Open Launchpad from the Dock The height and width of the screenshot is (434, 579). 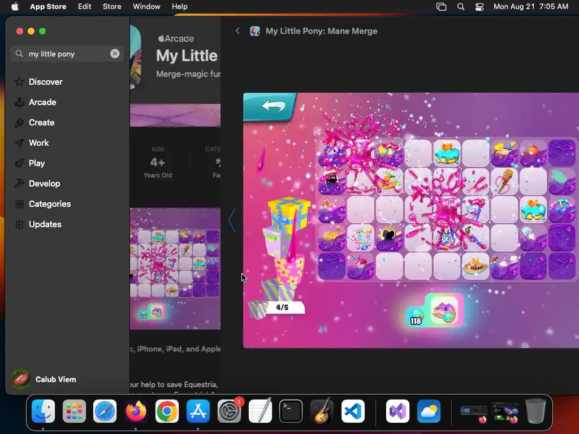click(x=74, y=411)
